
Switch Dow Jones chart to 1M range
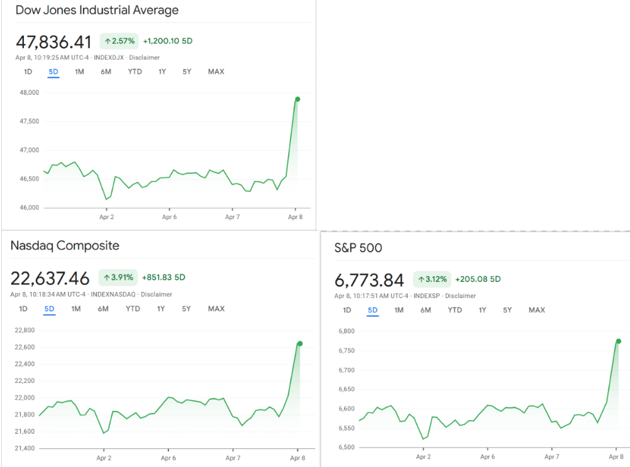point(79,72)
